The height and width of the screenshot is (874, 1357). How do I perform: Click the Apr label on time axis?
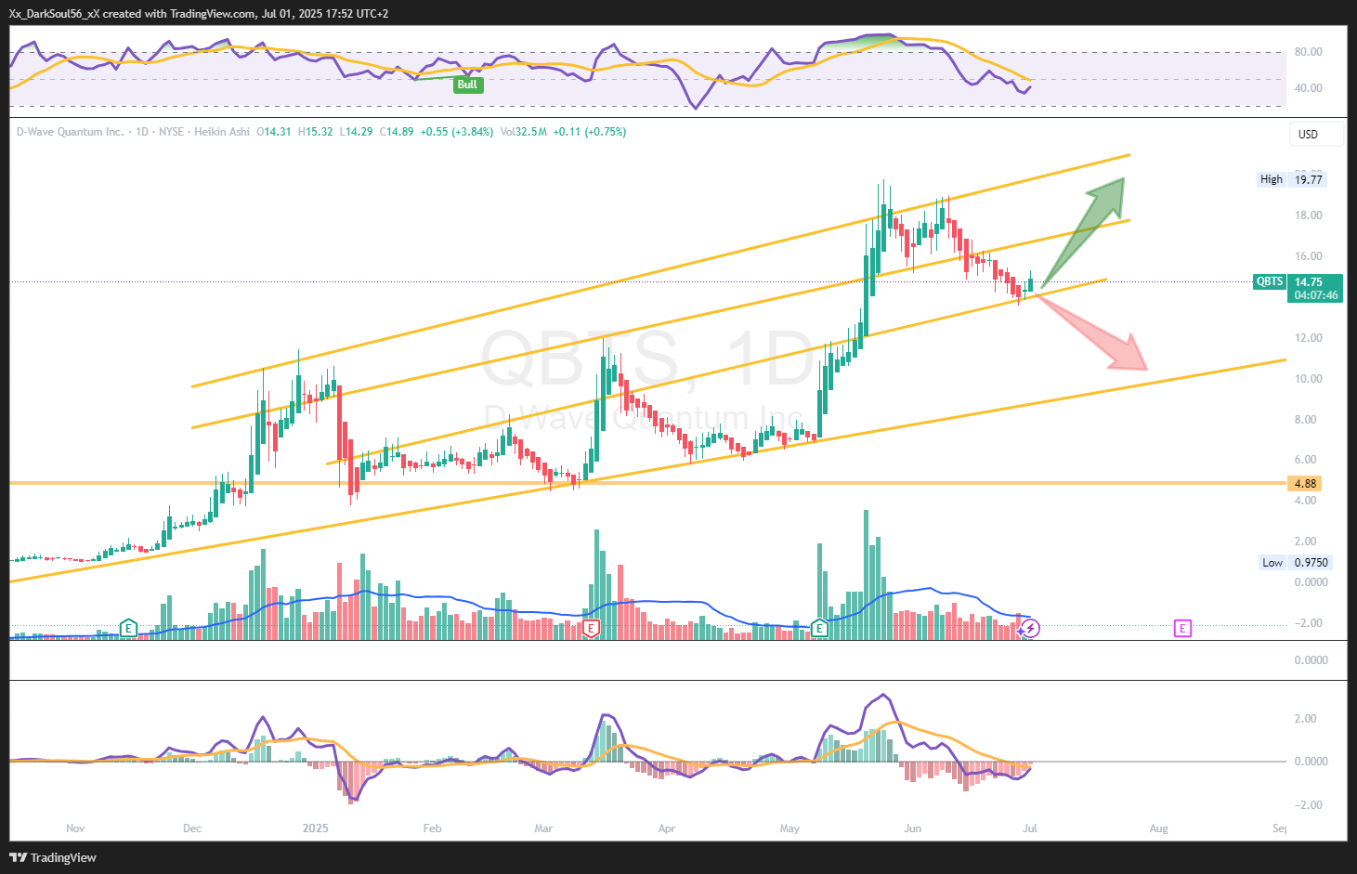(667, 828)
